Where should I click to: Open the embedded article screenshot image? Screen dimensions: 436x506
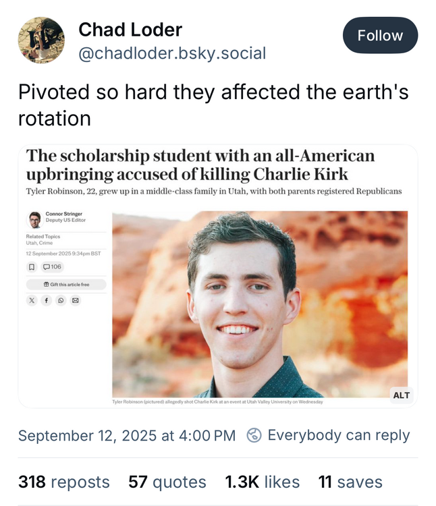click(259, 304)
